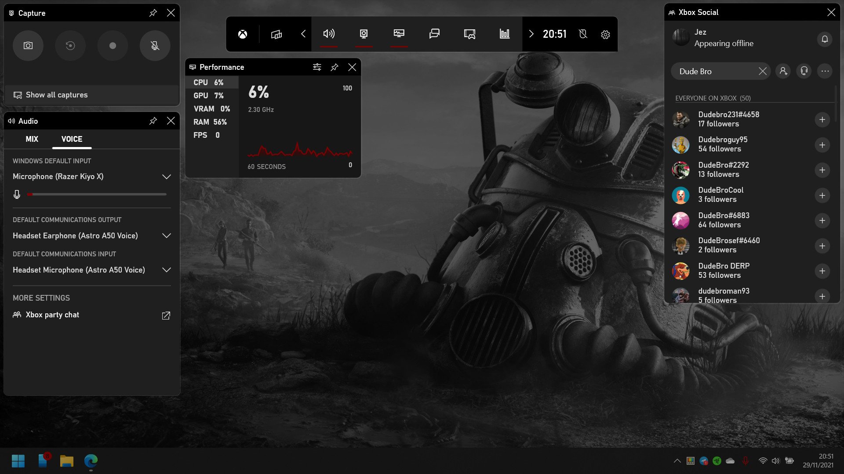Viewport: 844px width, 474px height.
Task: Pin the Audio widget
Action: click(x=153, y=121)
